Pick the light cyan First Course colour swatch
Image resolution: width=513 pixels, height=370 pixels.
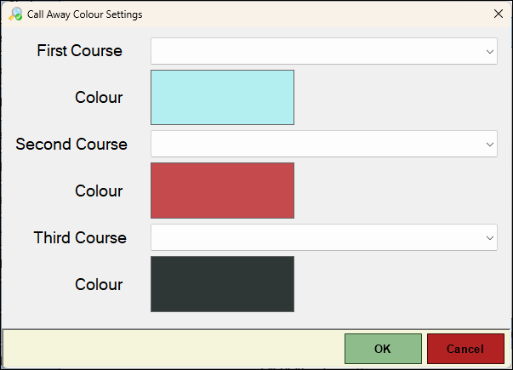pyautogui.click(x=222, y=98)
